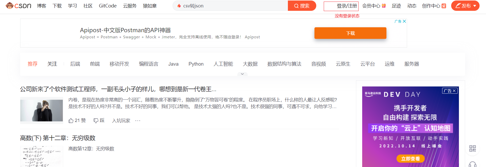The image size is (486, 167).
Task: Click the orange 下载 button in Apipost ad
Action: [350, 33]
